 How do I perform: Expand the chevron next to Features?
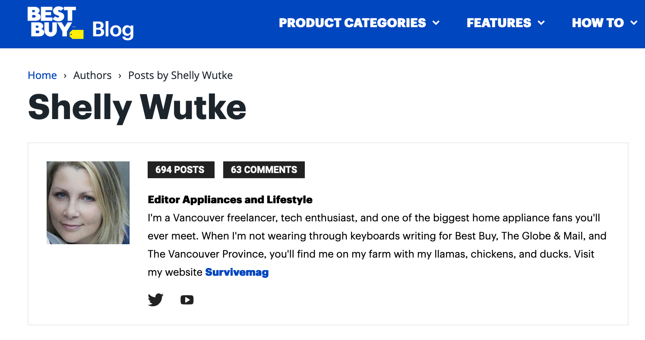click(541, 23)
